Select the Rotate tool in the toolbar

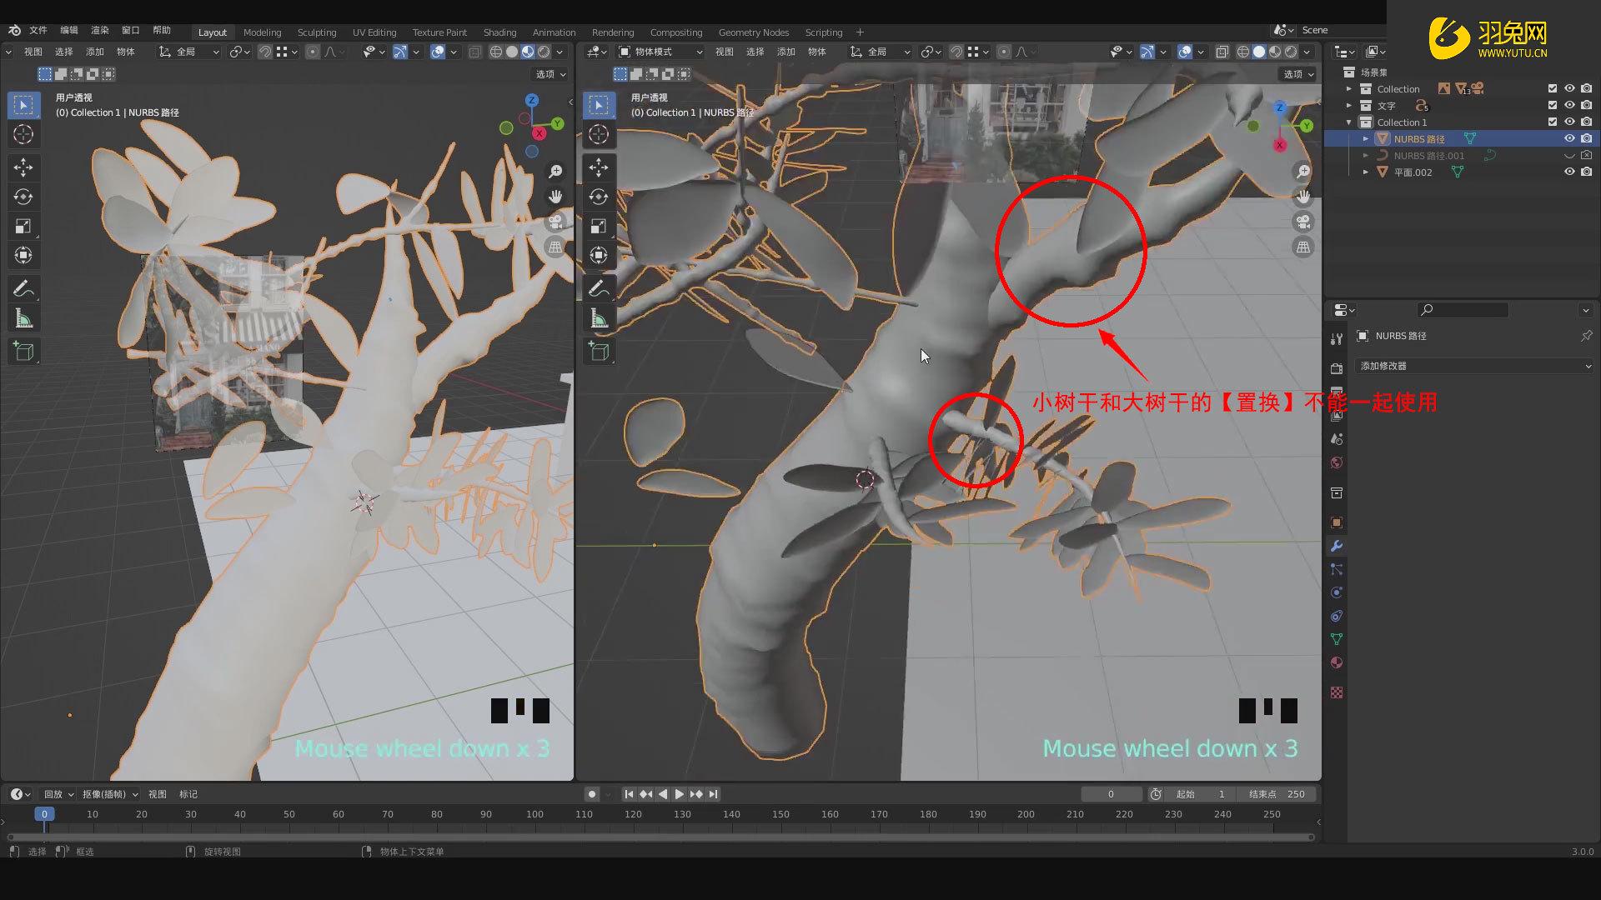tap(23, 197)
